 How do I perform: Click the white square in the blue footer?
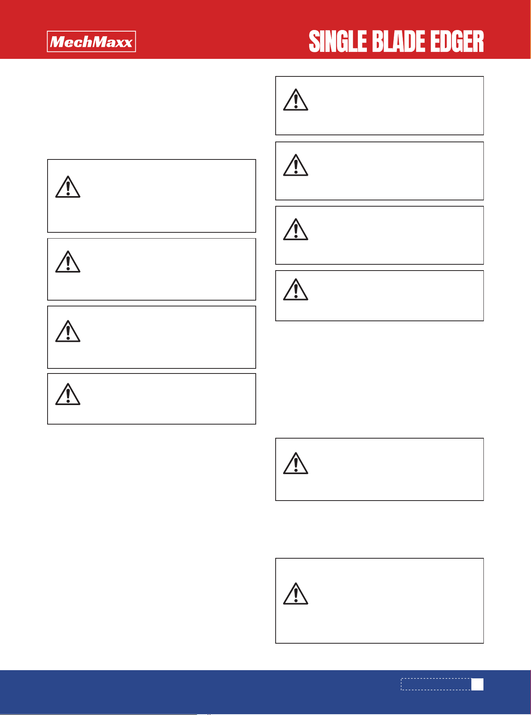478,684
